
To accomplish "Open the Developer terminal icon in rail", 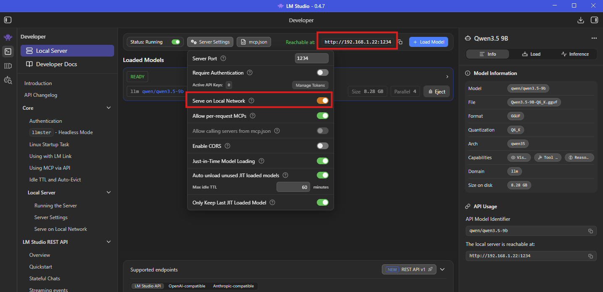I will click(x=8, y=52).
